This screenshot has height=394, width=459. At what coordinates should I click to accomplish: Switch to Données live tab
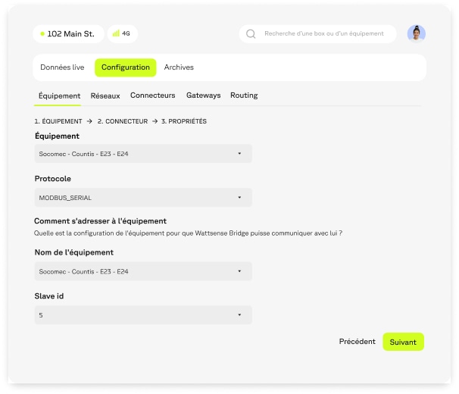62,67
